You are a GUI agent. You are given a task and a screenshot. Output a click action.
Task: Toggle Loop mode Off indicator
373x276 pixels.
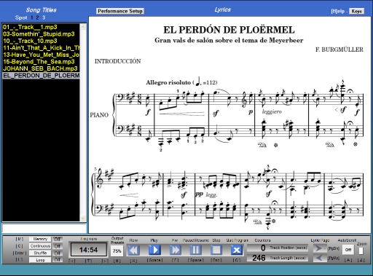tap(58, 260)
